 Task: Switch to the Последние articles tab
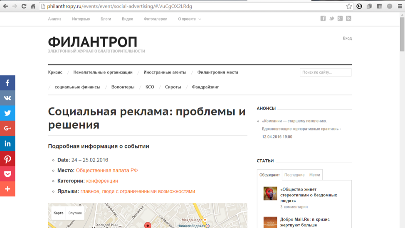[x=294, y=175]
